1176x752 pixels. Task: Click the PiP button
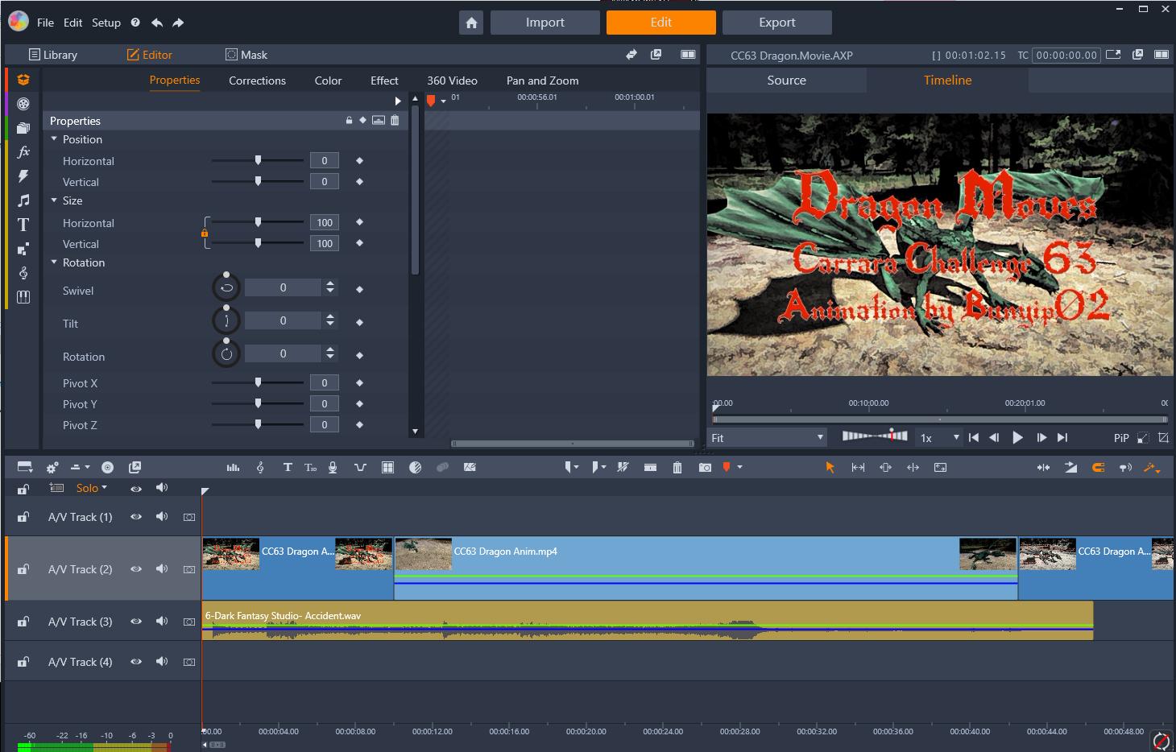pos(1121,438)
